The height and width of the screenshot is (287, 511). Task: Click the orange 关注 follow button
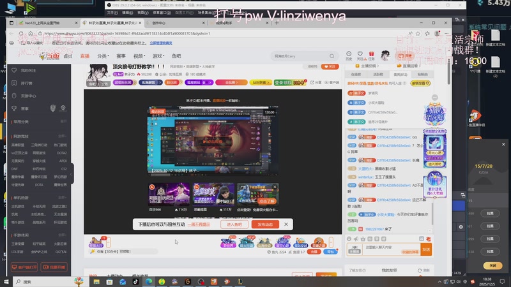click(x=330, y=66)
